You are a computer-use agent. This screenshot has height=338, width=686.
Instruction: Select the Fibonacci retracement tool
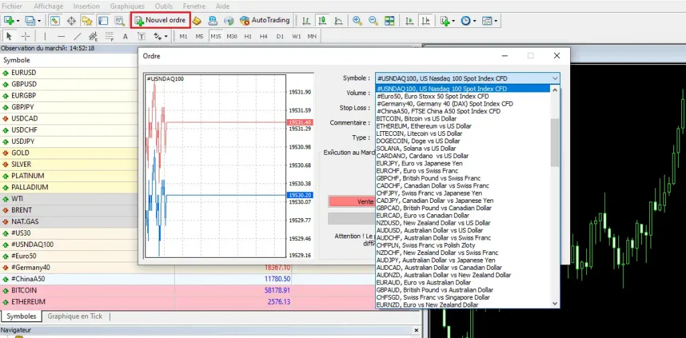pyautogui.click(x=109, y=36)
